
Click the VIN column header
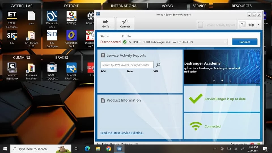[156, 71]
